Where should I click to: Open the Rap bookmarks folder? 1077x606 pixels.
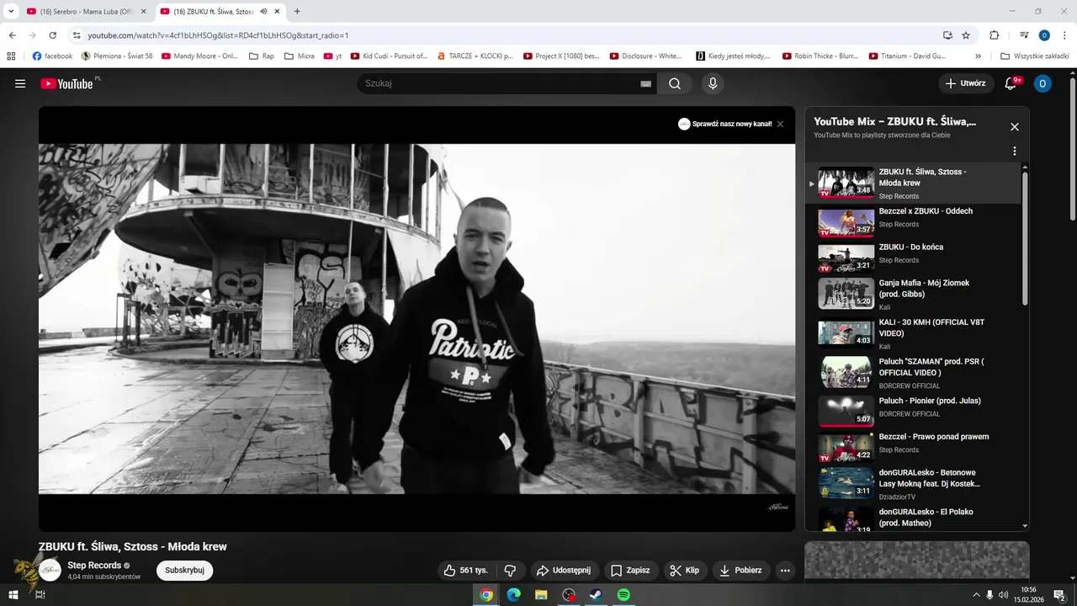261,56
